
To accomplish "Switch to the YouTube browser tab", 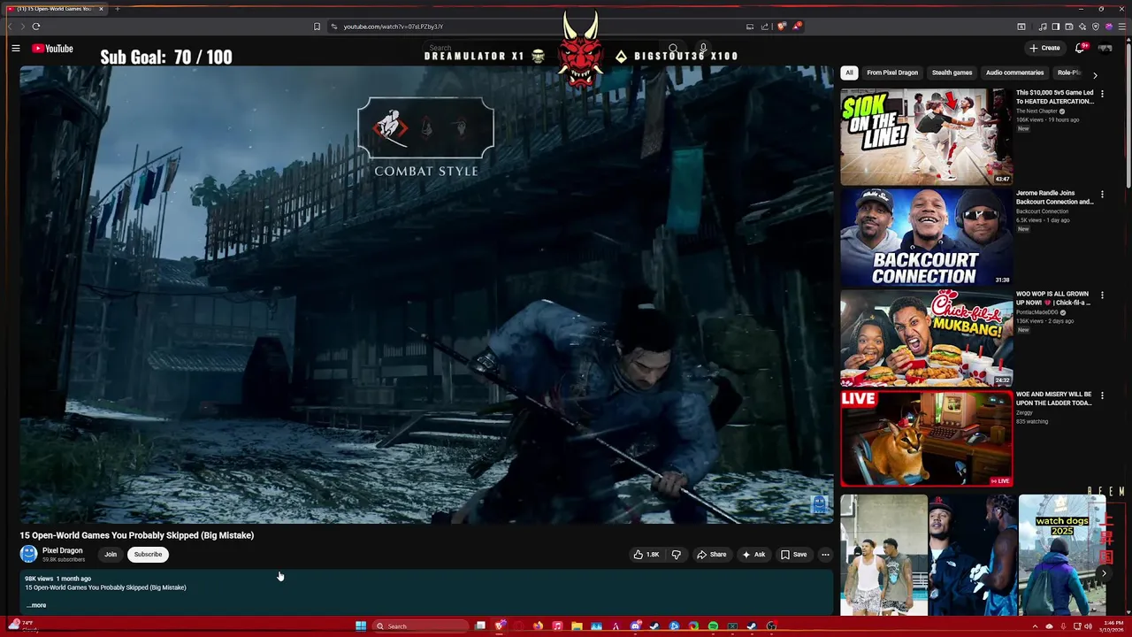I will point(53,9).
